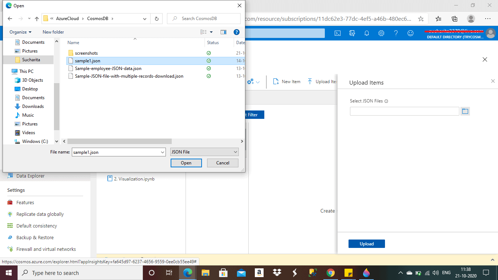This screenshot has height=280, width=498.
Task: Open Edge Collections
Action: (455, 19)
